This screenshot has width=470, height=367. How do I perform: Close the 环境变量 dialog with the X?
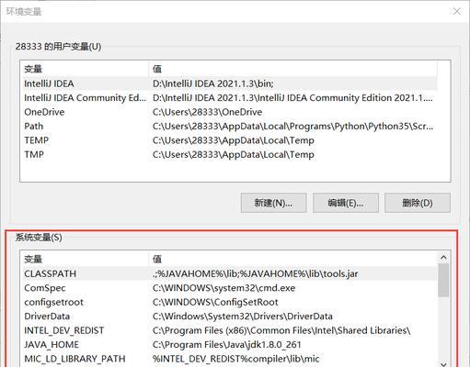tap(456, 11)
